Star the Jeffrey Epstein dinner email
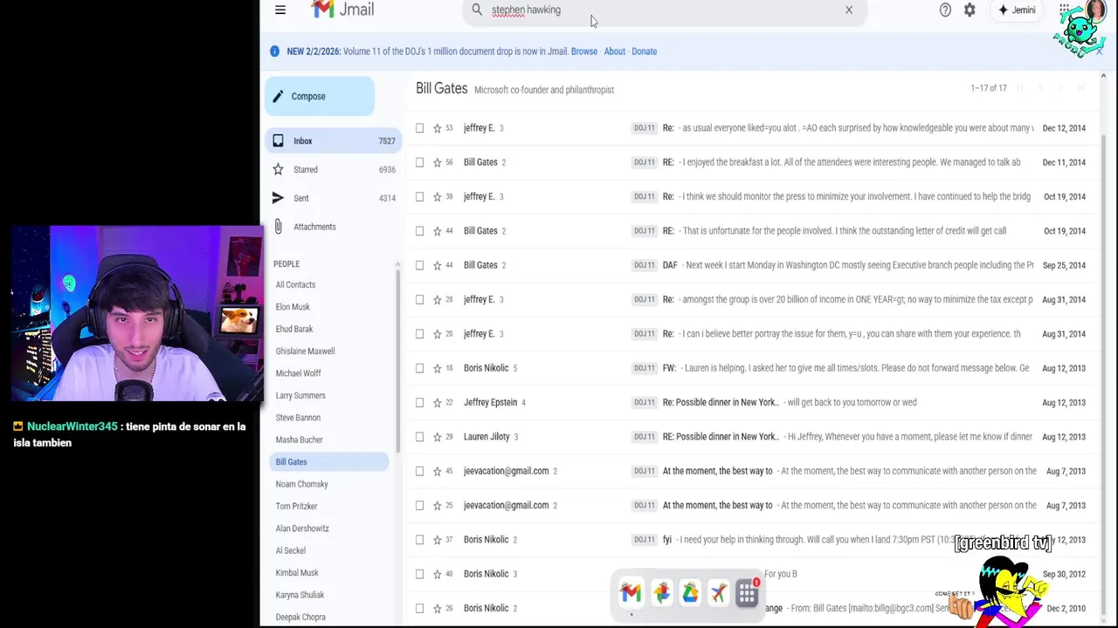The height and width of the screenshot is (628, 1118). (438, 402)
